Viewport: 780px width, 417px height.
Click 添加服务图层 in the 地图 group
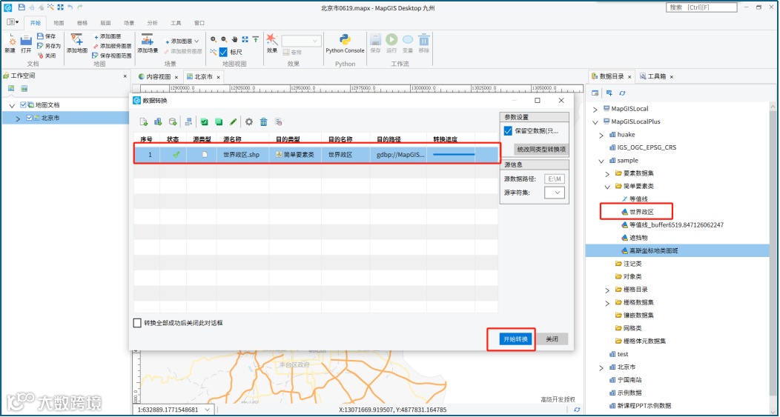coord(112,46)
